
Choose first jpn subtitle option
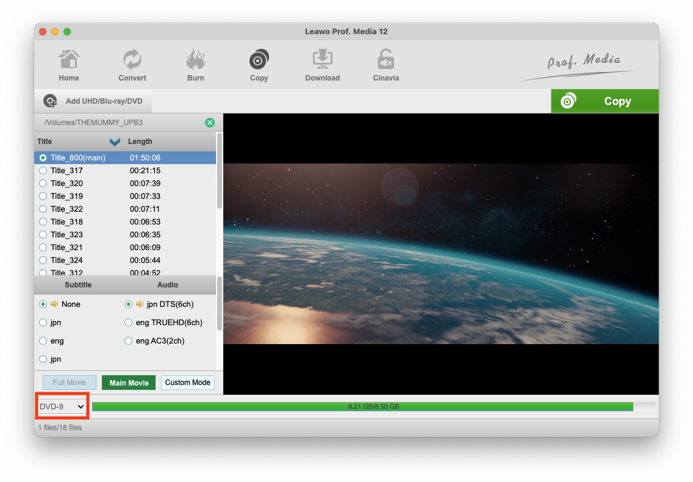coord(43,323)
